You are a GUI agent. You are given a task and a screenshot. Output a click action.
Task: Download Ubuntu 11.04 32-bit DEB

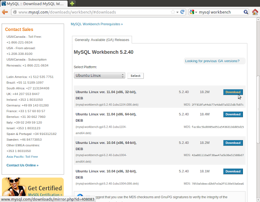point(233,92)
